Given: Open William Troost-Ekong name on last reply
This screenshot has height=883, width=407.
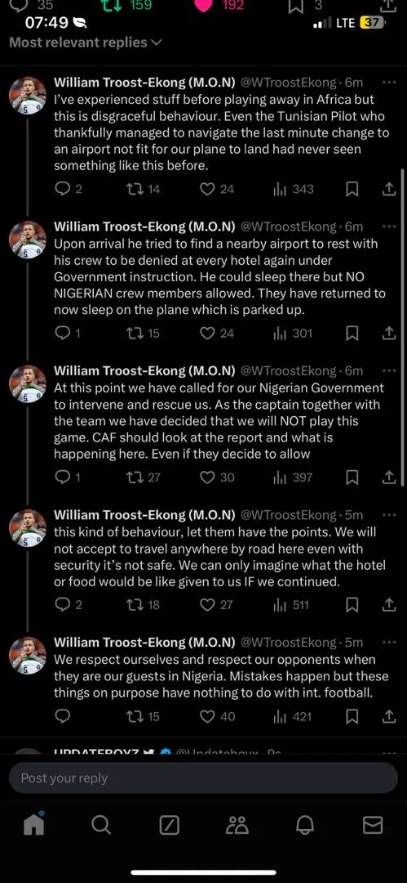Looking at the screenshot, I should [x=144, y=643].
